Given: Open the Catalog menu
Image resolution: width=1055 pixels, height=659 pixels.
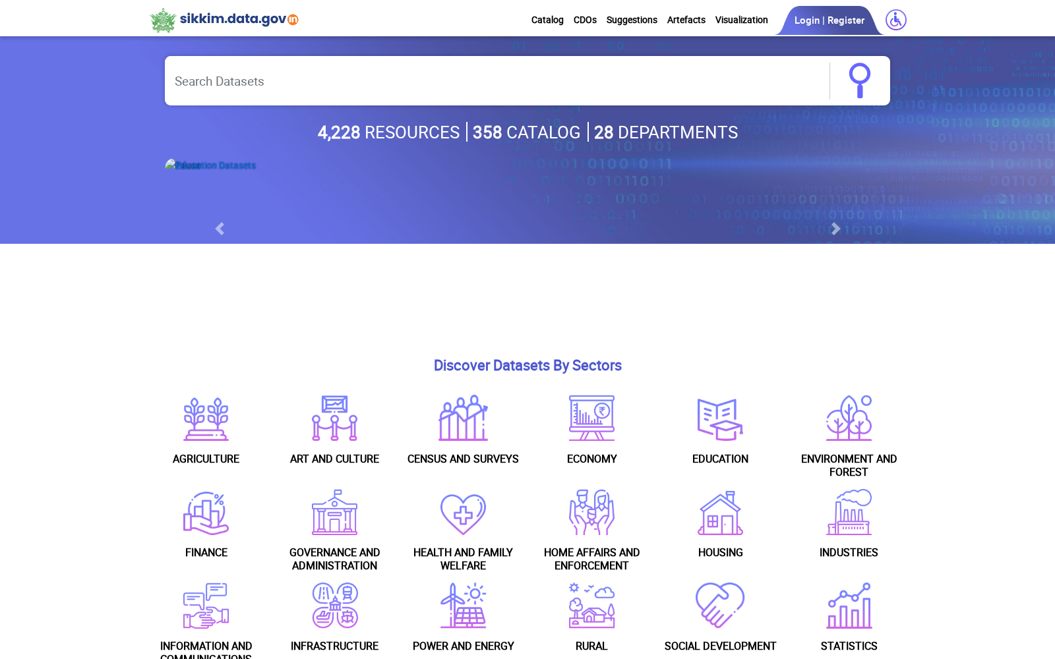Looking at the screenshot, I should 547,20.
